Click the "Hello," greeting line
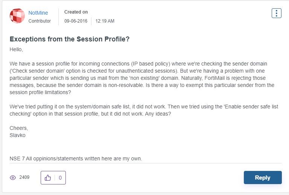 click(16, 49)
